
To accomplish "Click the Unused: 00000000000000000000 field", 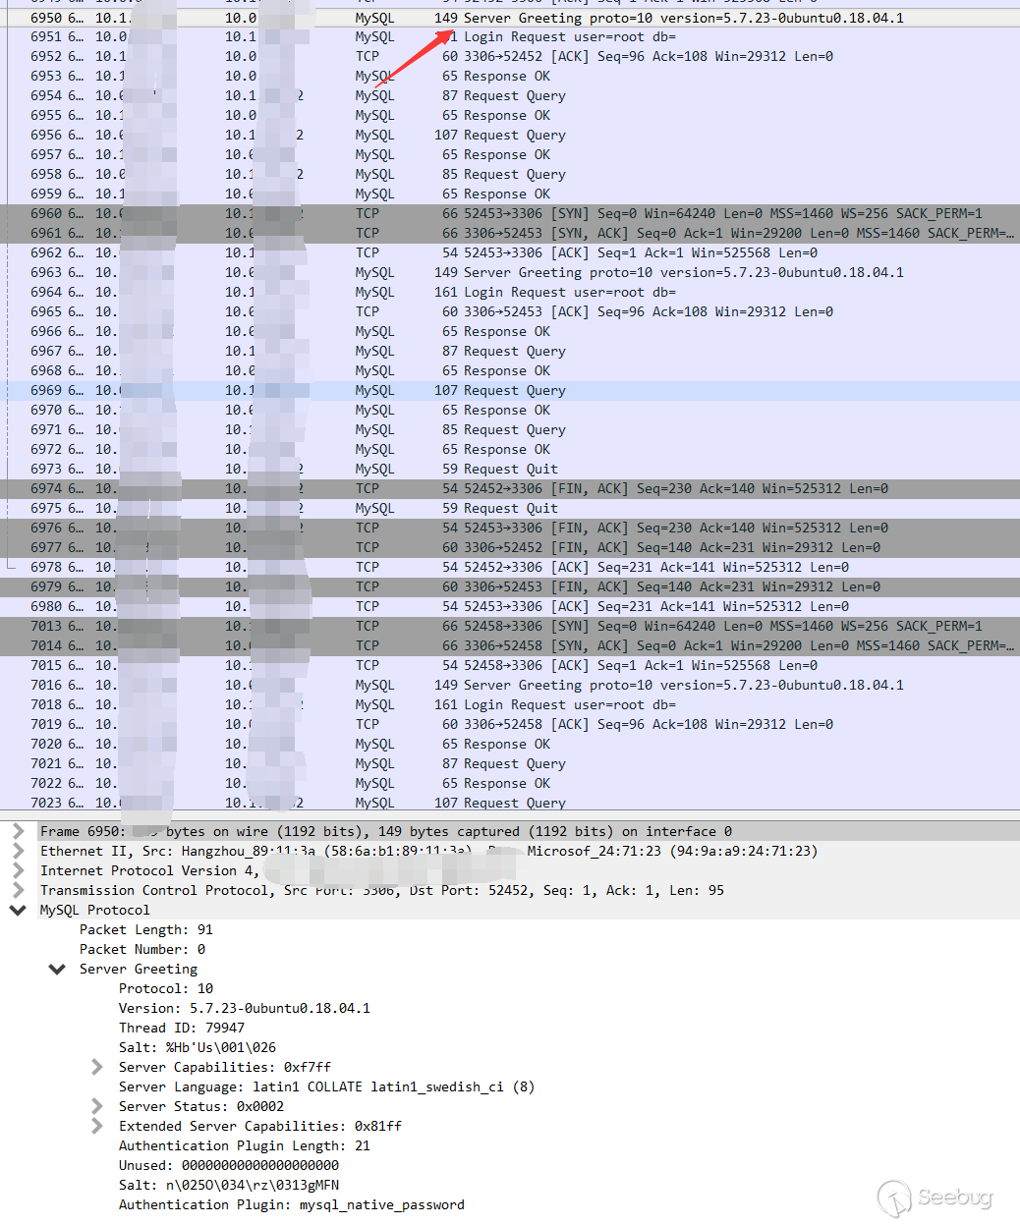I will pos(229,1165).
